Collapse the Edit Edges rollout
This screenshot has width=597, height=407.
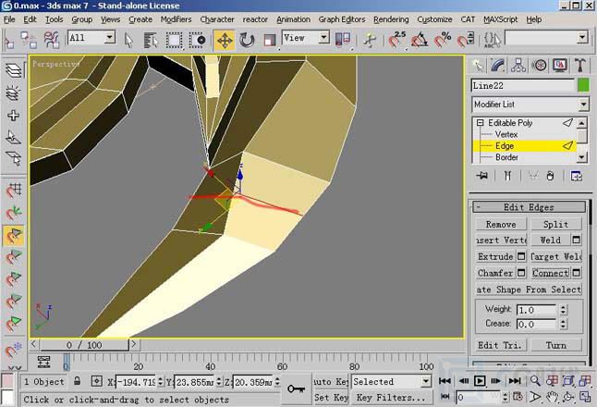(x=529, y=207)
